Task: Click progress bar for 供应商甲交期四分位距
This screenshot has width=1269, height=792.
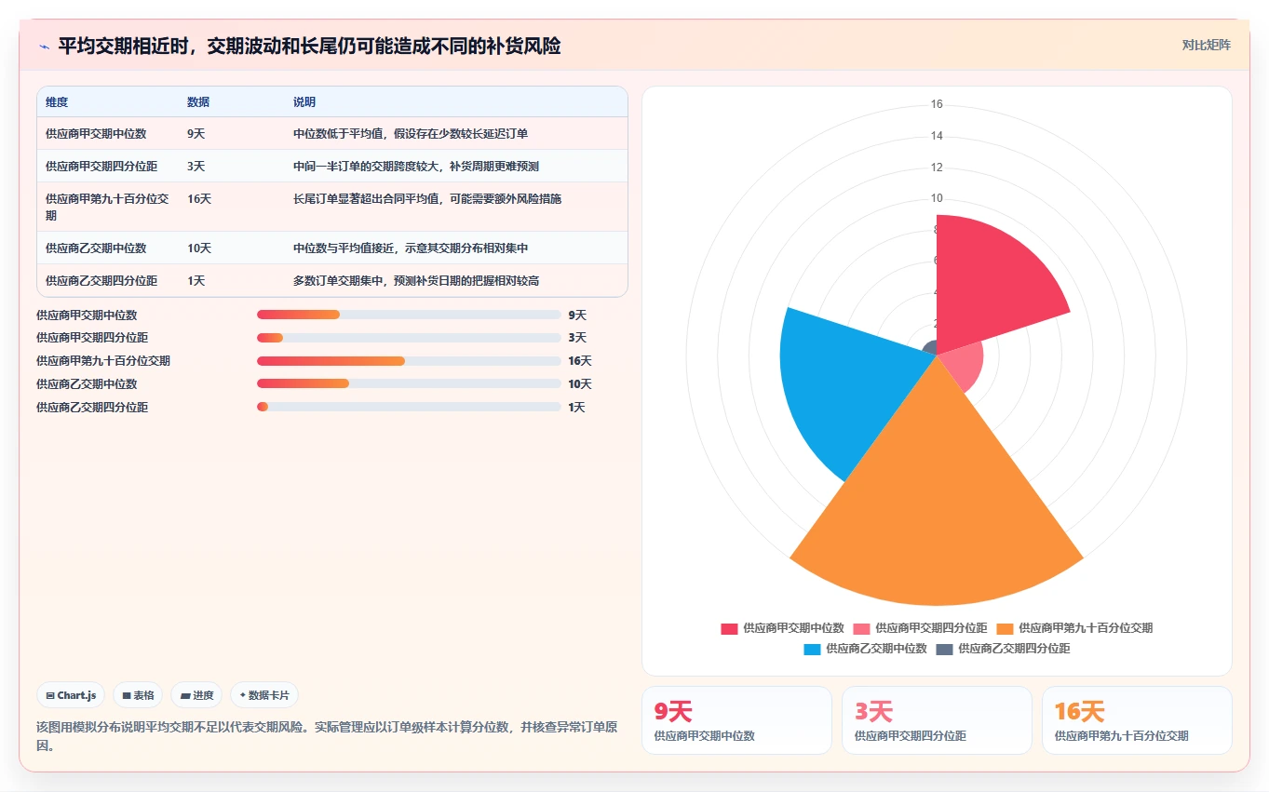Action: pyautogui.click(x=409, y=338)
